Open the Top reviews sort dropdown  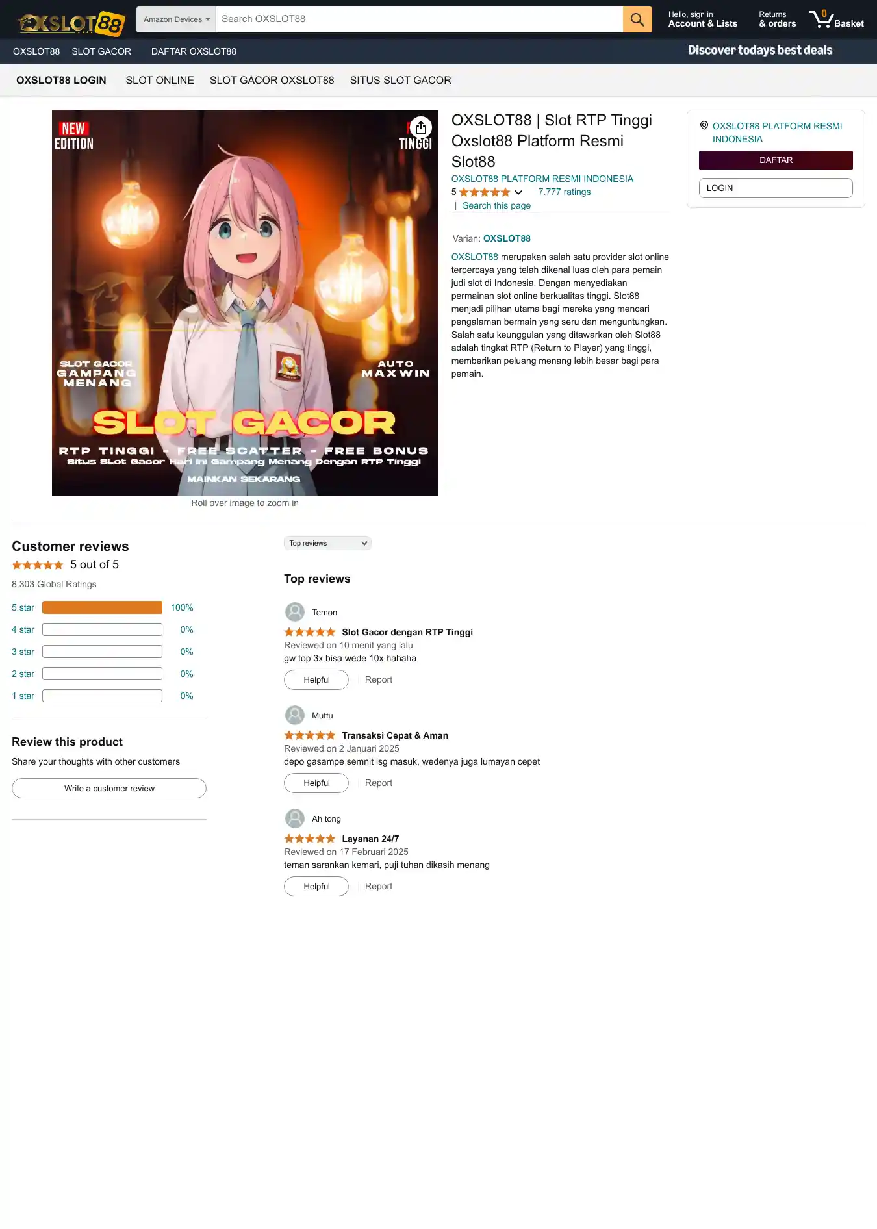(x=327, y=543)
